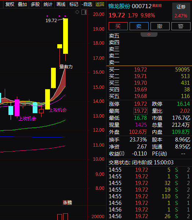The width and height of the screenshot is (192, 220).
Task: Remove stock via -自选 button
Action: coord(87,4)
